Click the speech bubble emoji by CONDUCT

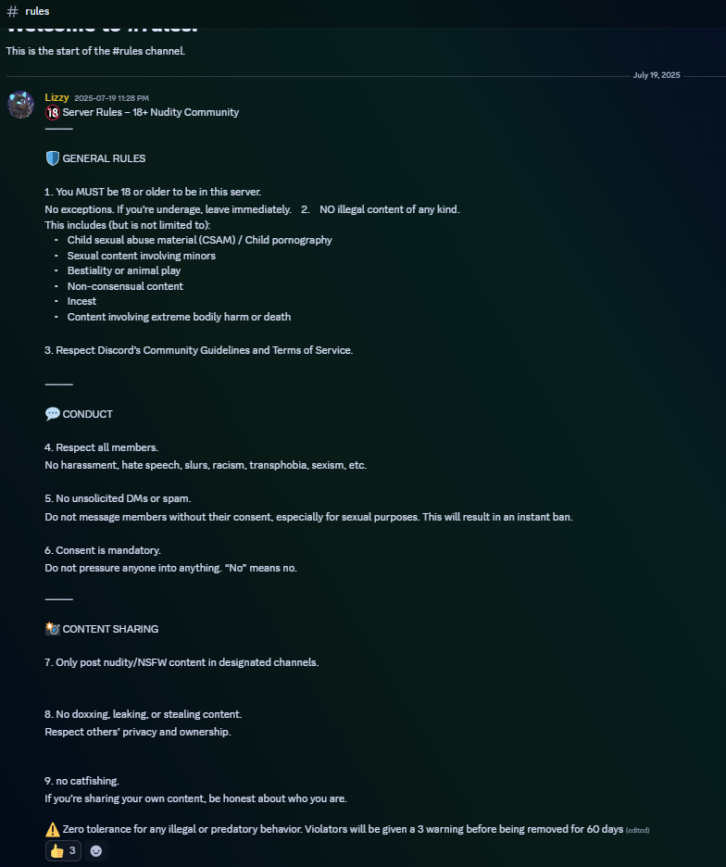tap(52, 414)
